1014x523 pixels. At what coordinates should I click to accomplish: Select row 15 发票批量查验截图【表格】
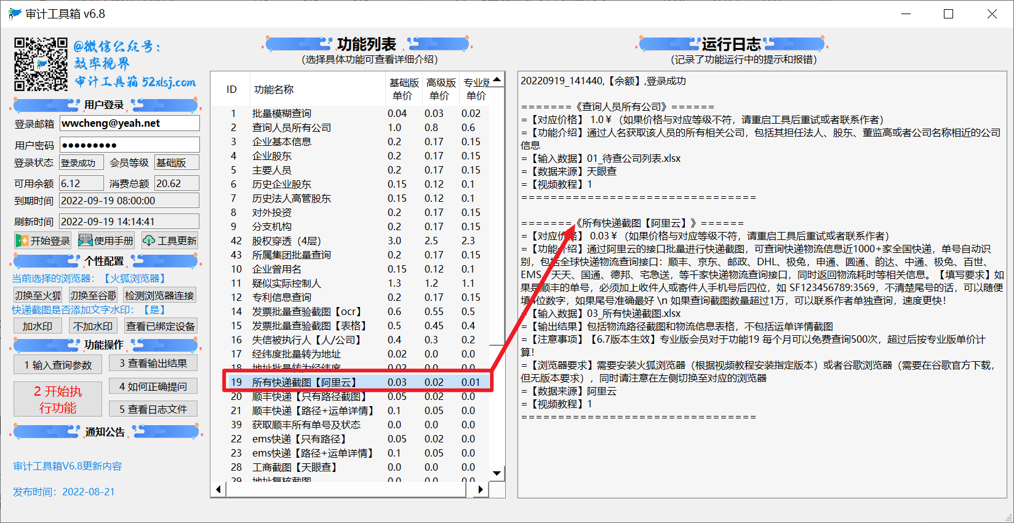pos(351,325)
